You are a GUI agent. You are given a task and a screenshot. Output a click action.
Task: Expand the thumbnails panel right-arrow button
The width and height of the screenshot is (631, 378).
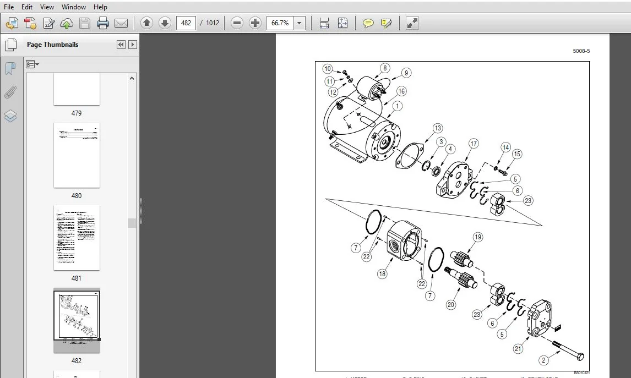(x=132, y=45)
